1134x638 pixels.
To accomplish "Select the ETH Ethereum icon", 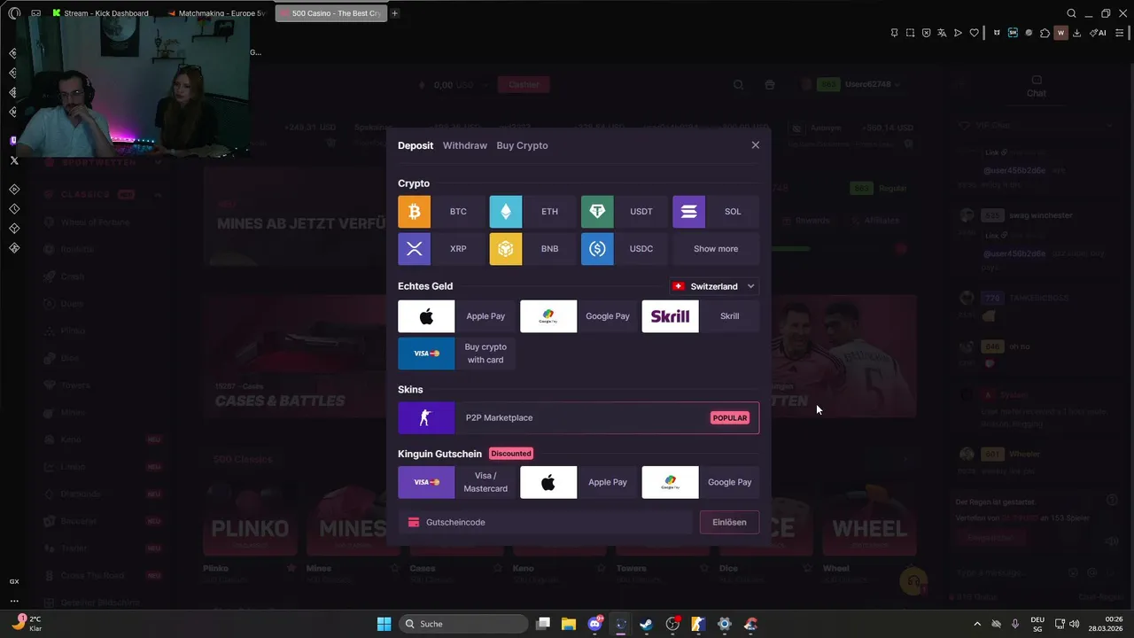I will (506, 212).
